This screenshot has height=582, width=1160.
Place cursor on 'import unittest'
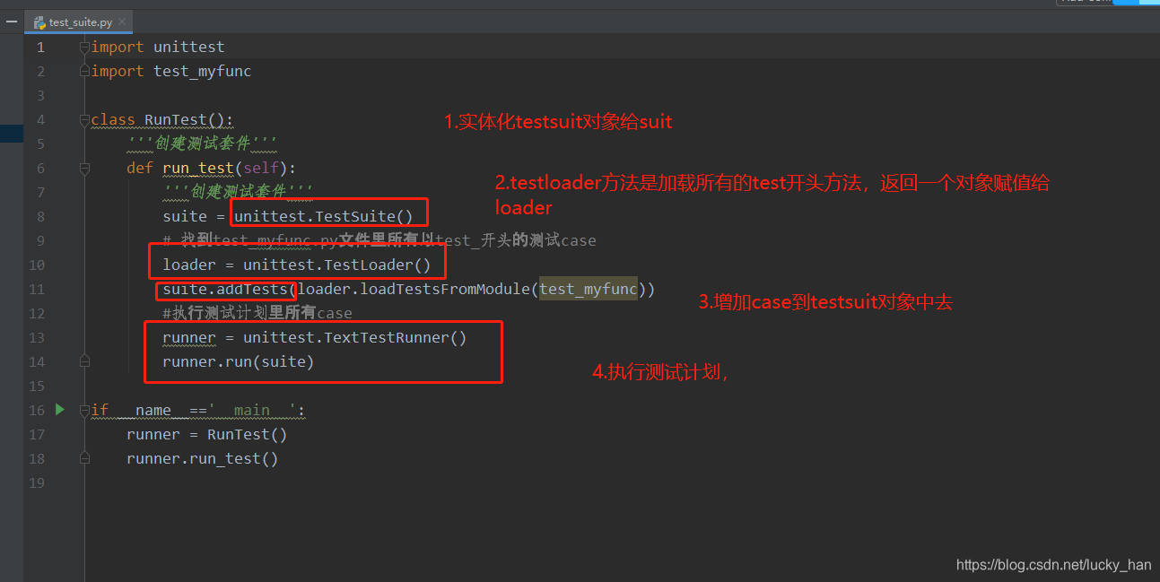158,47
